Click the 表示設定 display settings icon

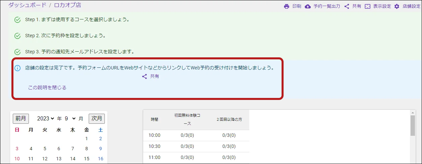(368, 6)
